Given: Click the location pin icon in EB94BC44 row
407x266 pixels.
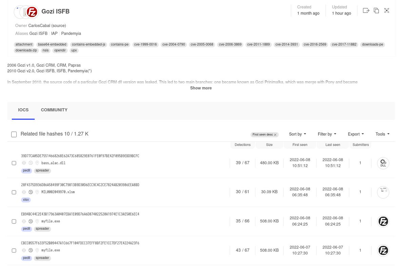Looking at the screenshot, I should [x=37, y=221].
